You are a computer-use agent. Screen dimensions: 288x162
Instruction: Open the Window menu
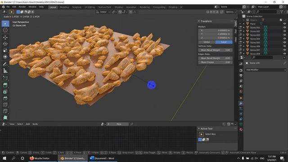pyautogui.click(x=32, y=7)
